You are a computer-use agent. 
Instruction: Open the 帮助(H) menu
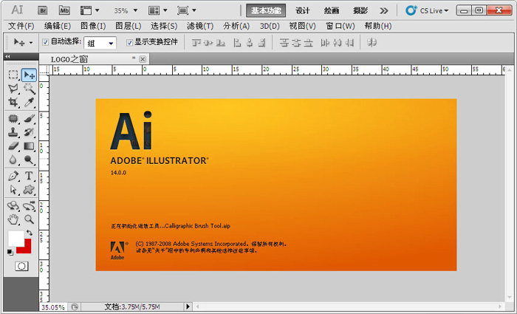tap(378, 26)
